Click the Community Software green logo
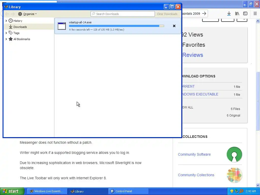 pyautogui.click(x=234, y=154)
